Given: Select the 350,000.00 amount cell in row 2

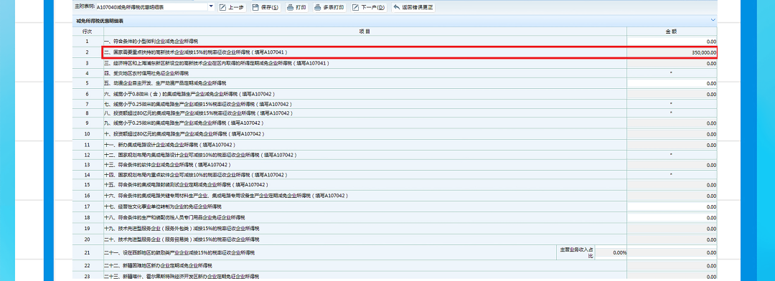Looking at the screenshot, I should click(x=672, y=52).
